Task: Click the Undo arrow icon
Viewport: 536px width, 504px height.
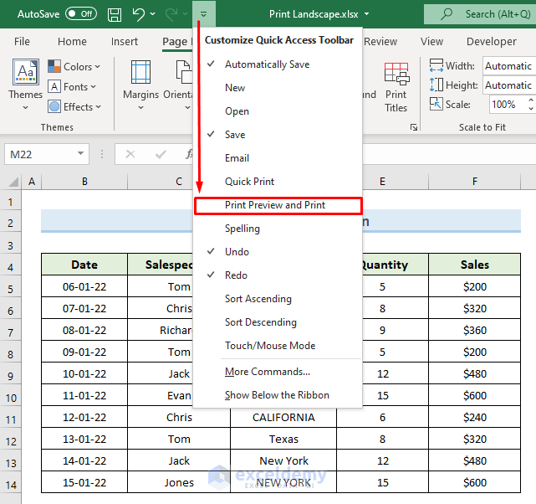Action: pos(139,14)
